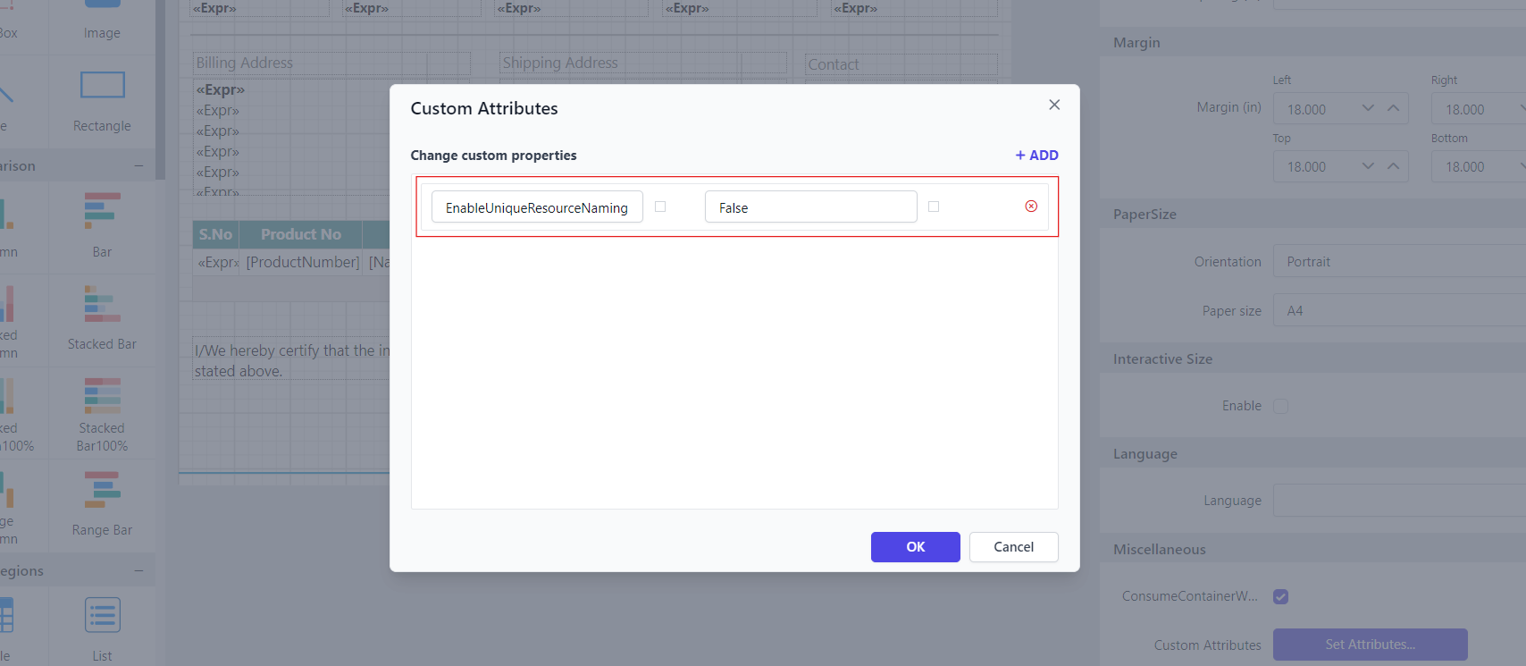The height and width of the screenshot is (666, 1526).
Task: Select the Stacked Bar chart icon
Action: coord(102,304)
